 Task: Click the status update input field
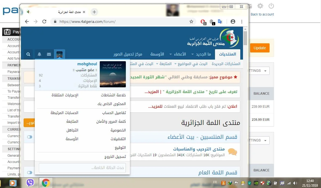coord(82,168)
